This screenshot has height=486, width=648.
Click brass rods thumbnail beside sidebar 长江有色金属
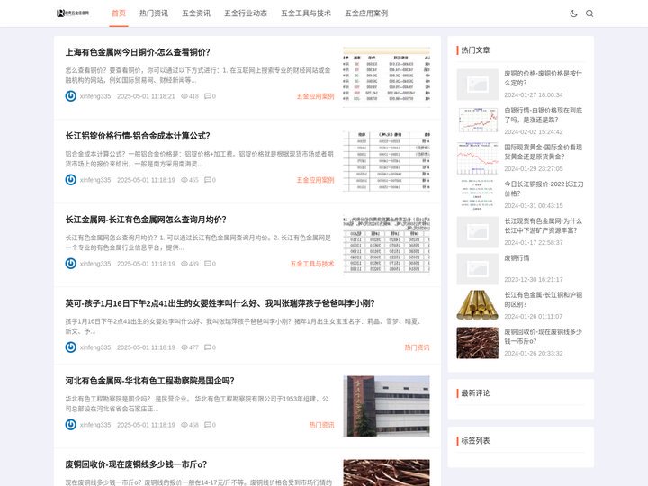point(477,306)
